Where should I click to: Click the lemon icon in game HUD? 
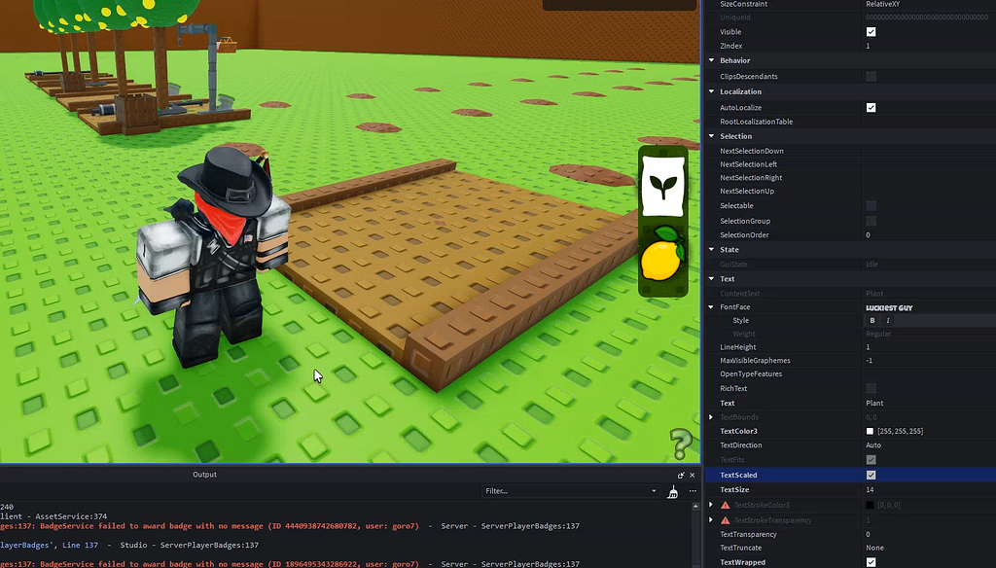tap(663, 254)
